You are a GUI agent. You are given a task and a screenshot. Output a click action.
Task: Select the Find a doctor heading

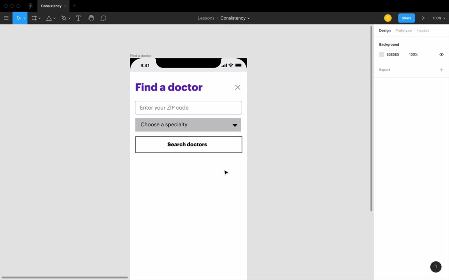point(169,87)
